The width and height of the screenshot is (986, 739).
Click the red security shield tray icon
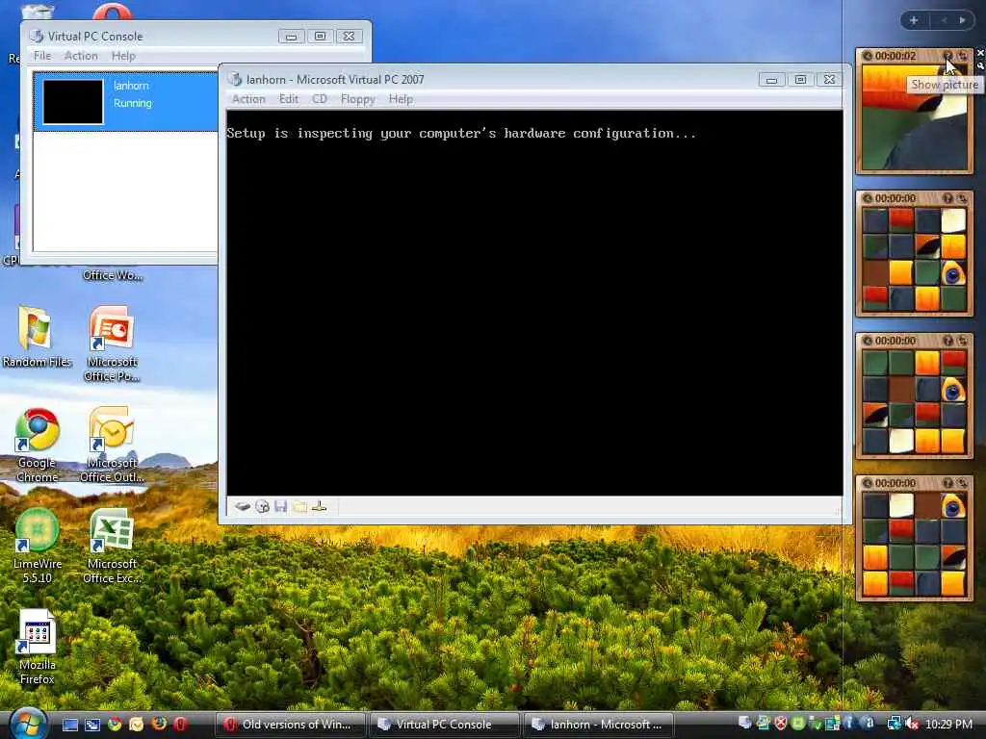(x=780, y=724)
